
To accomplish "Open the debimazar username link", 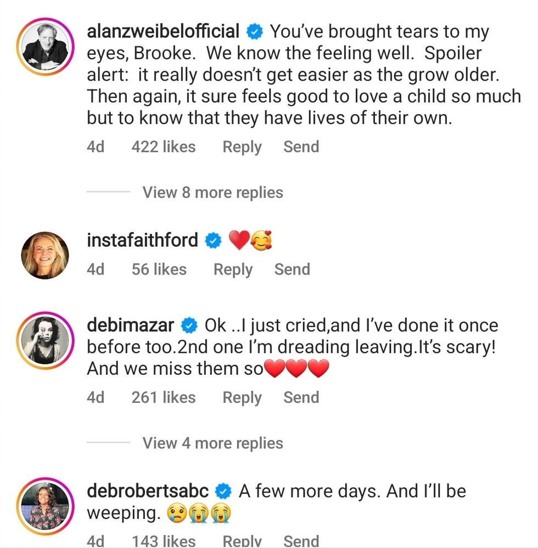I will click(x=131, y=326).
